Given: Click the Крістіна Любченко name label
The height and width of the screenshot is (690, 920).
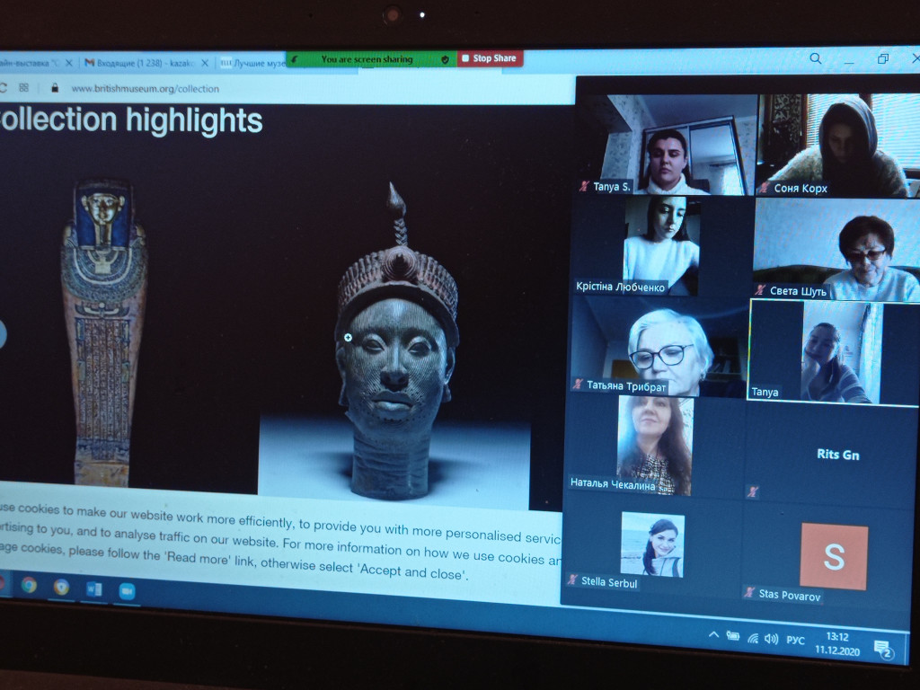Looking at the screenshot, I should (620, 287).
